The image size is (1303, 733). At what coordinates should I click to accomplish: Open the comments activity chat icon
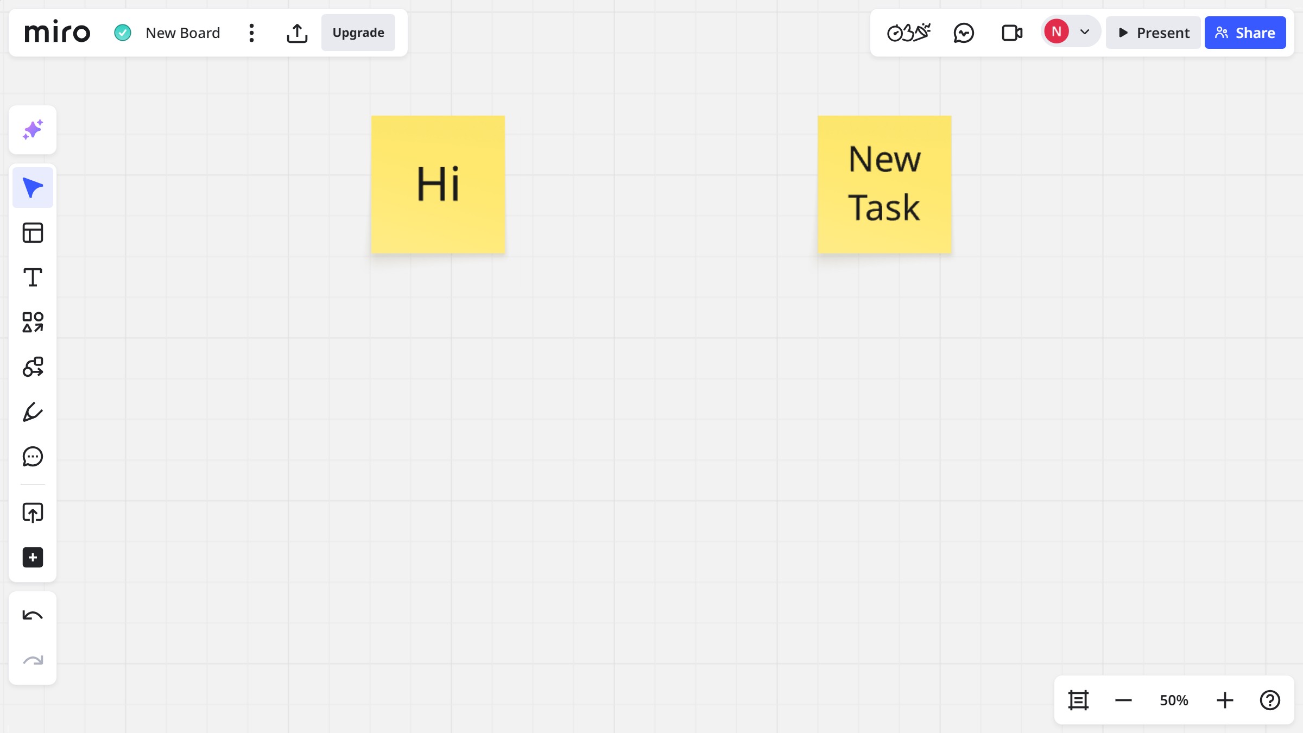964,33
